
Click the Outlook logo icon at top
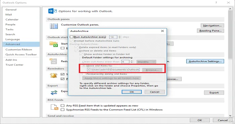(52, 11)
